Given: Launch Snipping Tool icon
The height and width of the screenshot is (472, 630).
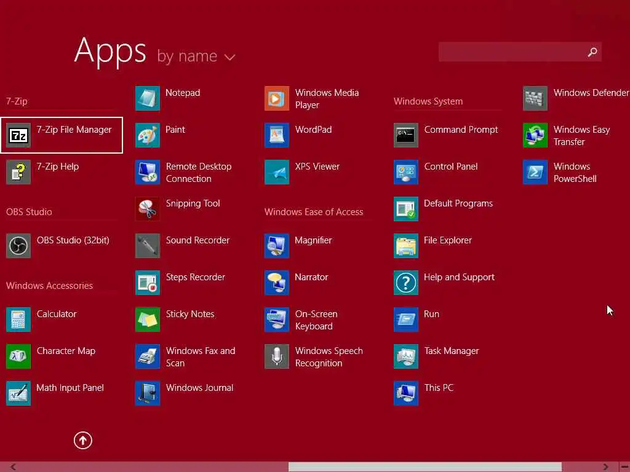Looking at the screenshot, I should point(148,209).
